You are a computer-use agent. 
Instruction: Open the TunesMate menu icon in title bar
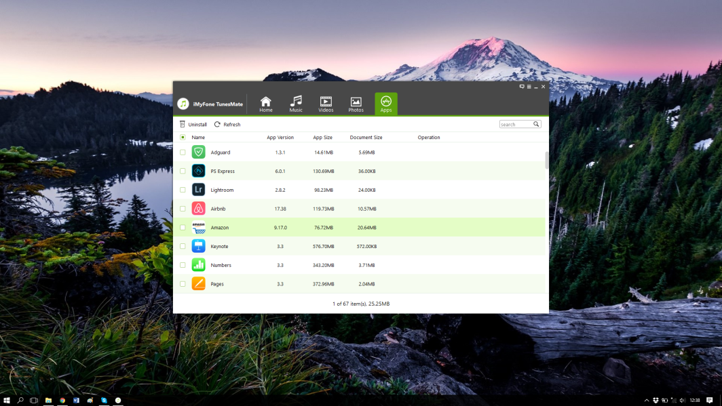click(x=529, y=87)
